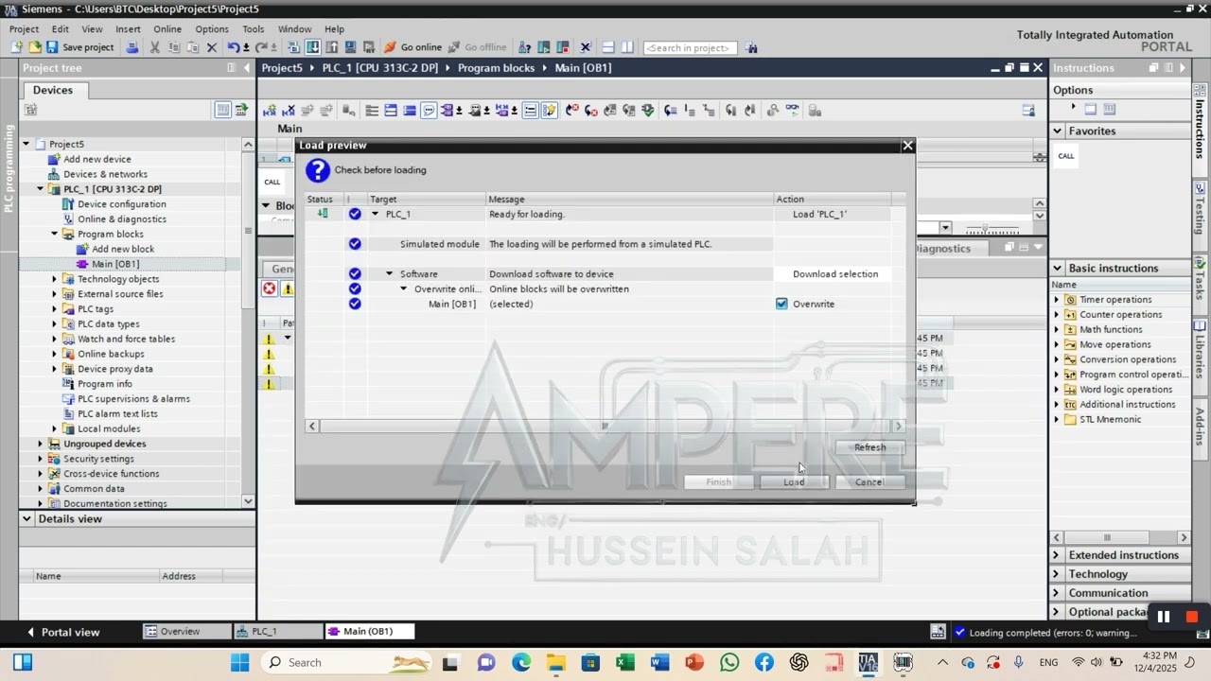Viewport: 1211px width, 681px height.
Task: Open the Download selection action dropdown
Action: pos(834,274)
